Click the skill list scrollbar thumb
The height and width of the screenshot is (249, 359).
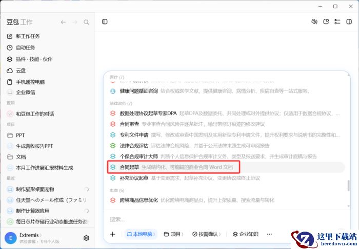348,185
